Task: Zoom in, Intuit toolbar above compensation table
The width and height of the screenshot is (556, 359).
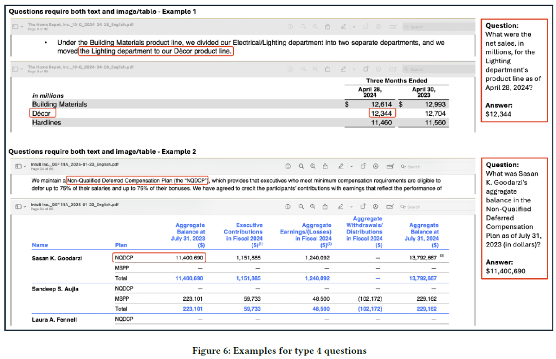Action: pyautogui.click(x=313, y=206)
